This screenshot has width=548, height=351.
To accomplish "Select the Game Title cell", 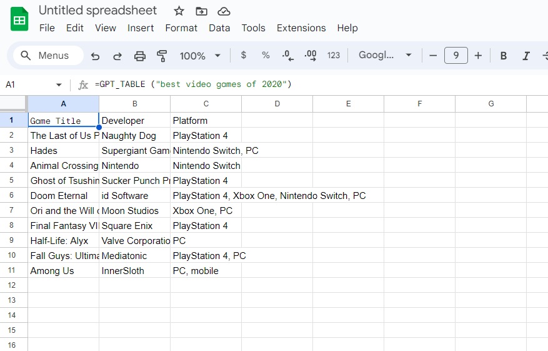I will 64,120.
